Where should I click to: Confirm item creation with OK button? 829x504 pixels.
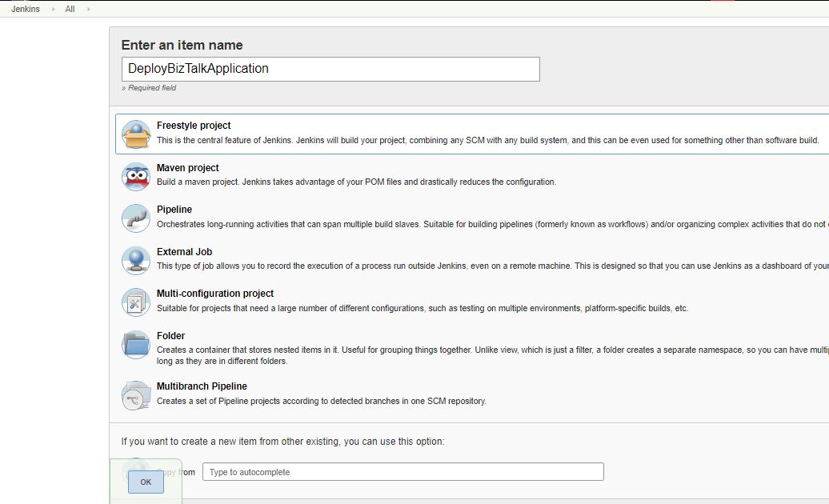pyautogui.click(x=146, y=482)
